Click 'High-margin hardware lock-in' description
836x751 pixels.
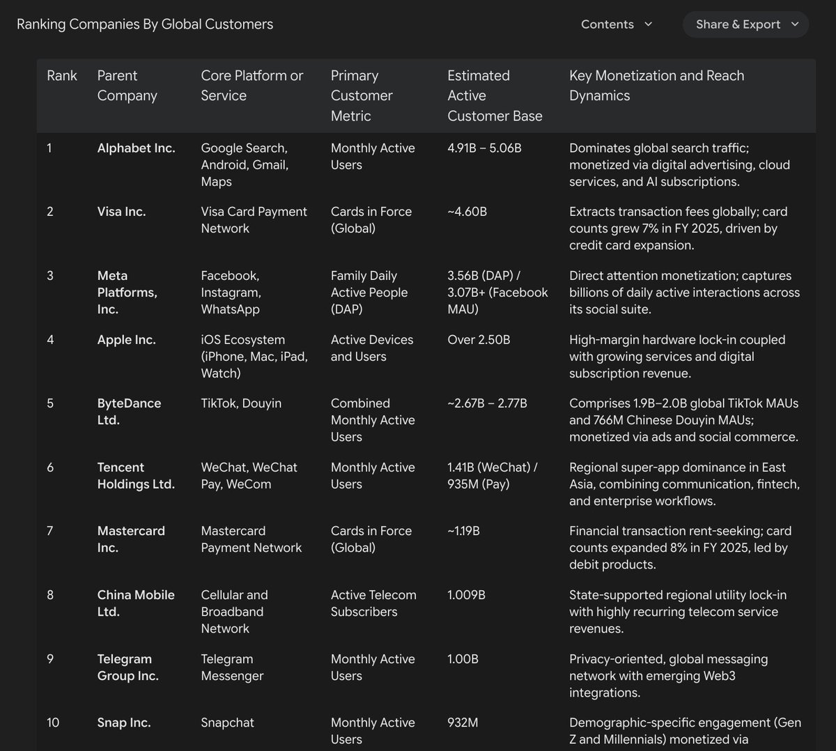point(678,357)
